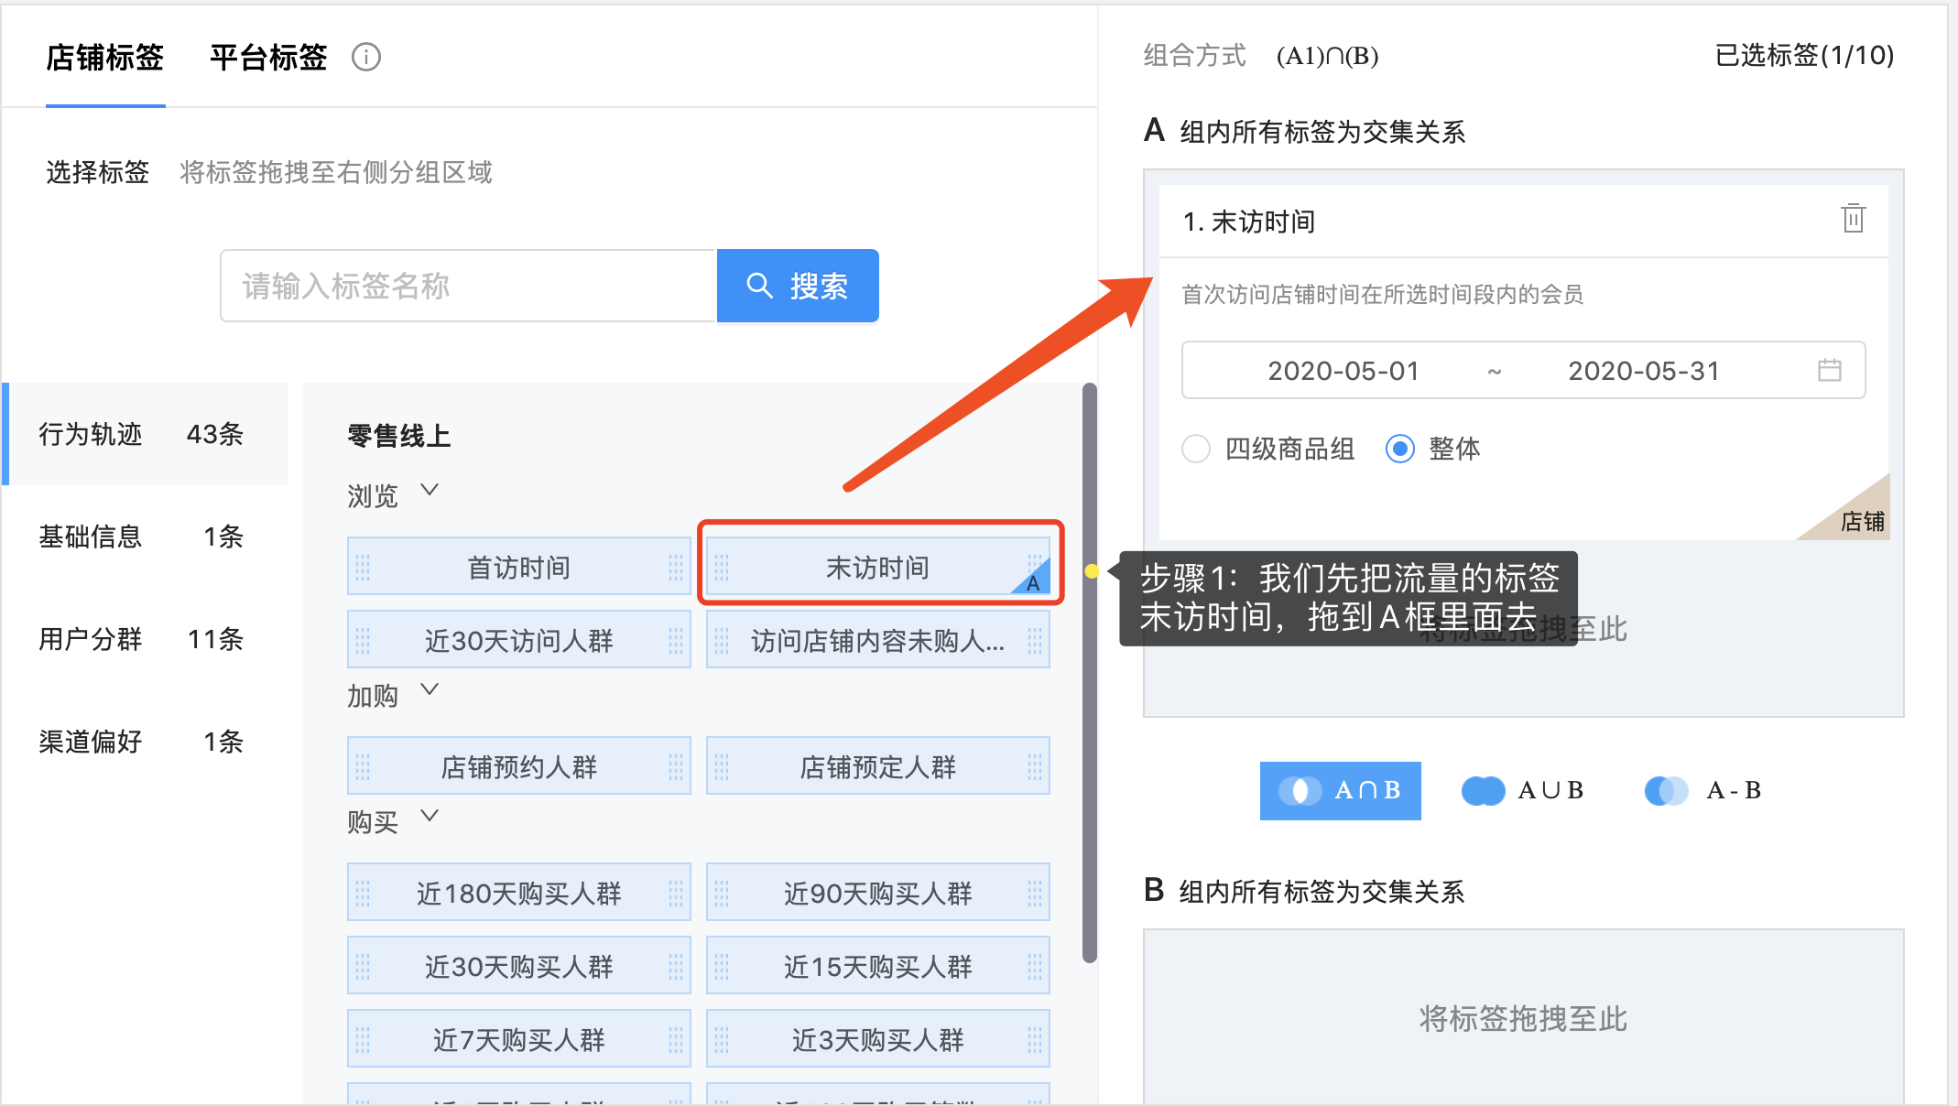
Task: Collapse the 加购 section chevron
Action: click(430, 689)
